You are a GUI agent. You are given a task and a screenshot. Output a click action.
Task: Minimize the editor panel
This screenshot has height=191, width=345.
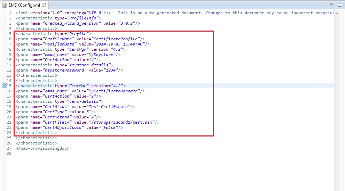pyautogui.click(x=332, y=5)
